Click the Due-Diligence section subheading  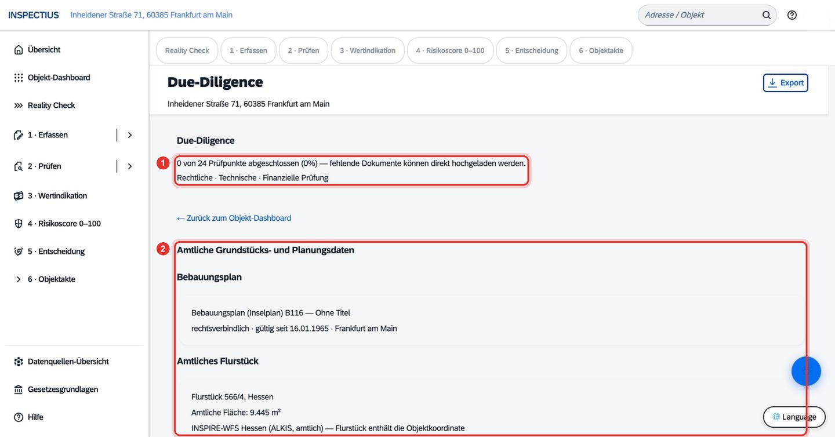coord(206,141)
